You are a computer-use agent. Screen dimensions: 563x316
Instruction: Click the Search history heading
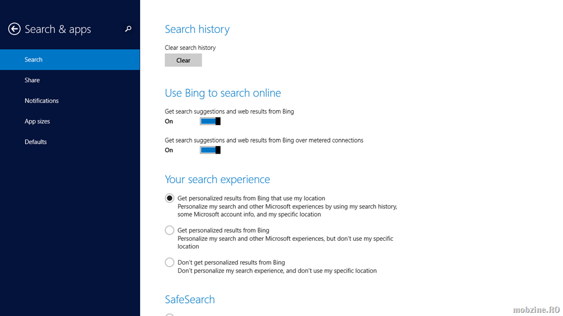[197, 29]
